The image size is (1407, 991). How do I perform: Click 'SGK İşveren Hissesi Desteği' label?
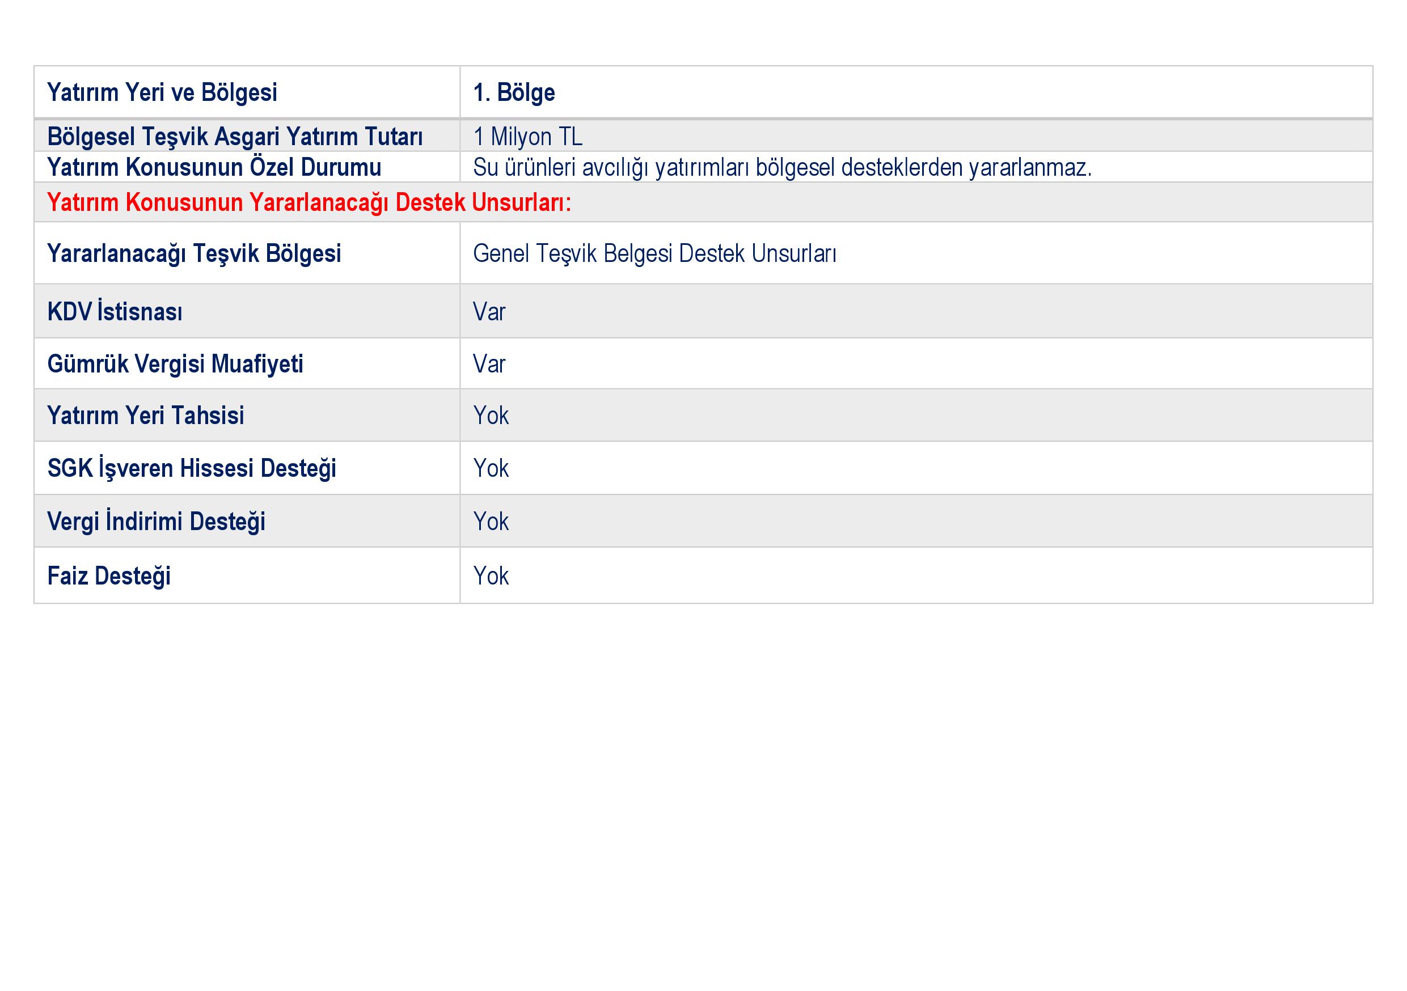pyautogui.click(x=192, y=468)
